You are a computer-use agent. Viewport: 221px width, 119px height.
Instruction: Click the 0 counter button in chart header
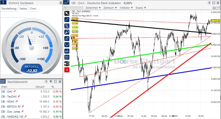click(209, 3)
